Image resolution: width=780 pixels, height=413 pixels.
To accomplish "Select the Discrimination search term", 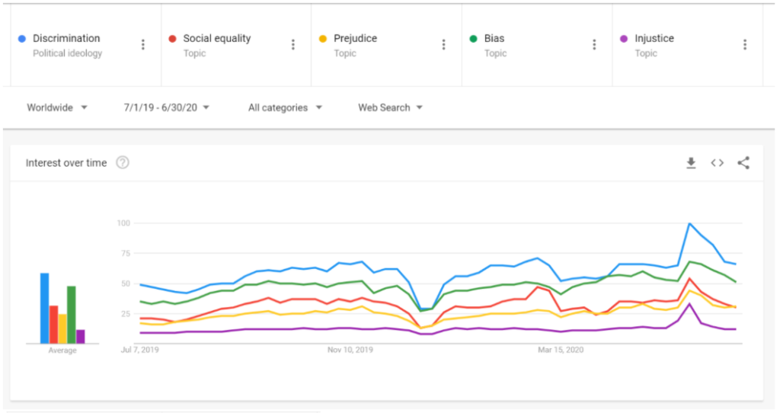I will tap(66, 38).
